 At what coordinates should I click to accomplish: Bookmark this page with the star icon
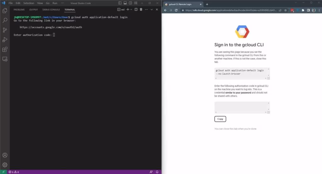click(285, 10)
